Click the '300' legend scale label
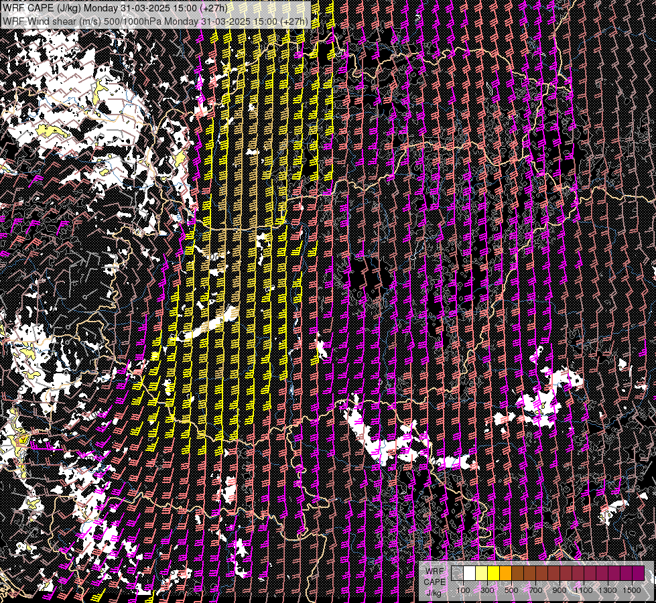 click(x=487, y=590)
